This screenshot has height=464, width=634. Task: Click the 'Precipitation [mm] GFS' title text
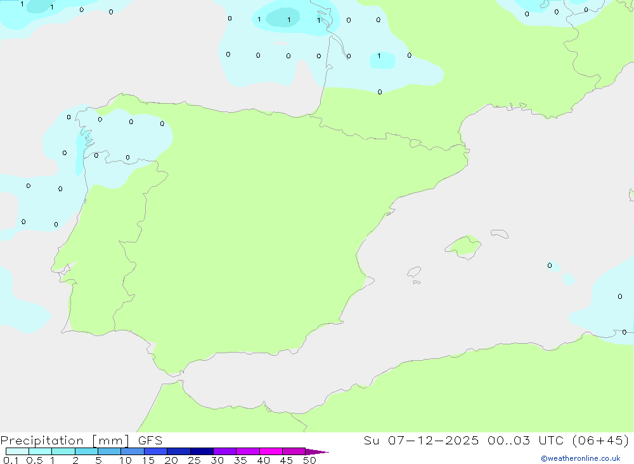pyautogui.click(x=81, y=441)
